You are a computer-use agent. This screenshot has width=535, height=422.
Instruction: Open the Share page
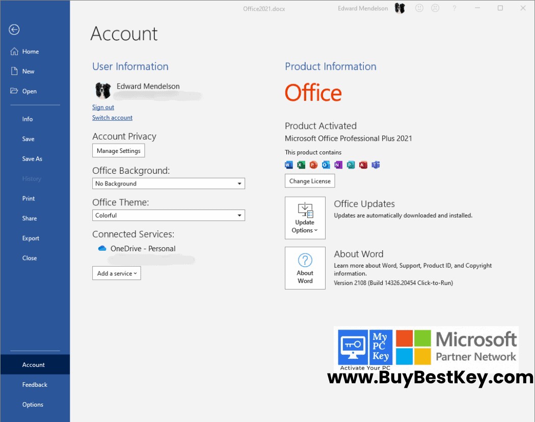(30, 218)
